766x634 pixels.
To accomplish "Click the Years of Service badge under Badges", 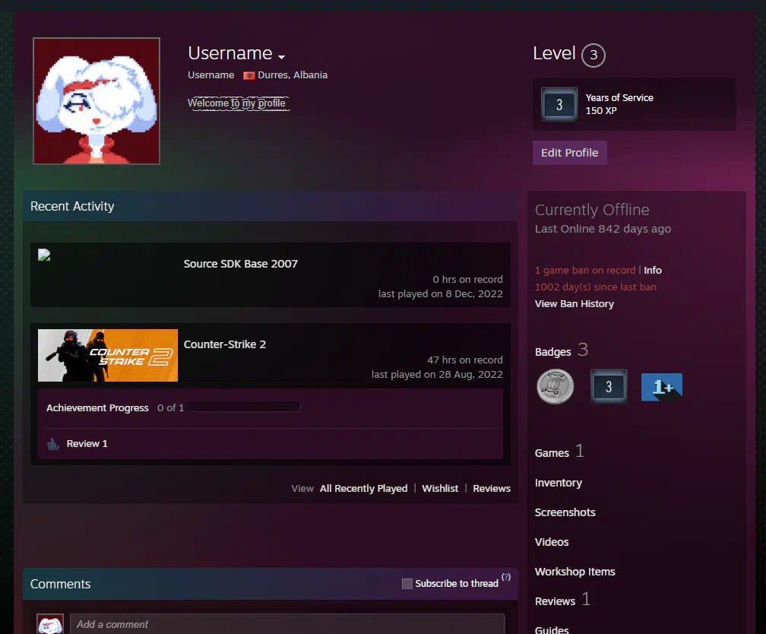I will (x=608, y=387).
